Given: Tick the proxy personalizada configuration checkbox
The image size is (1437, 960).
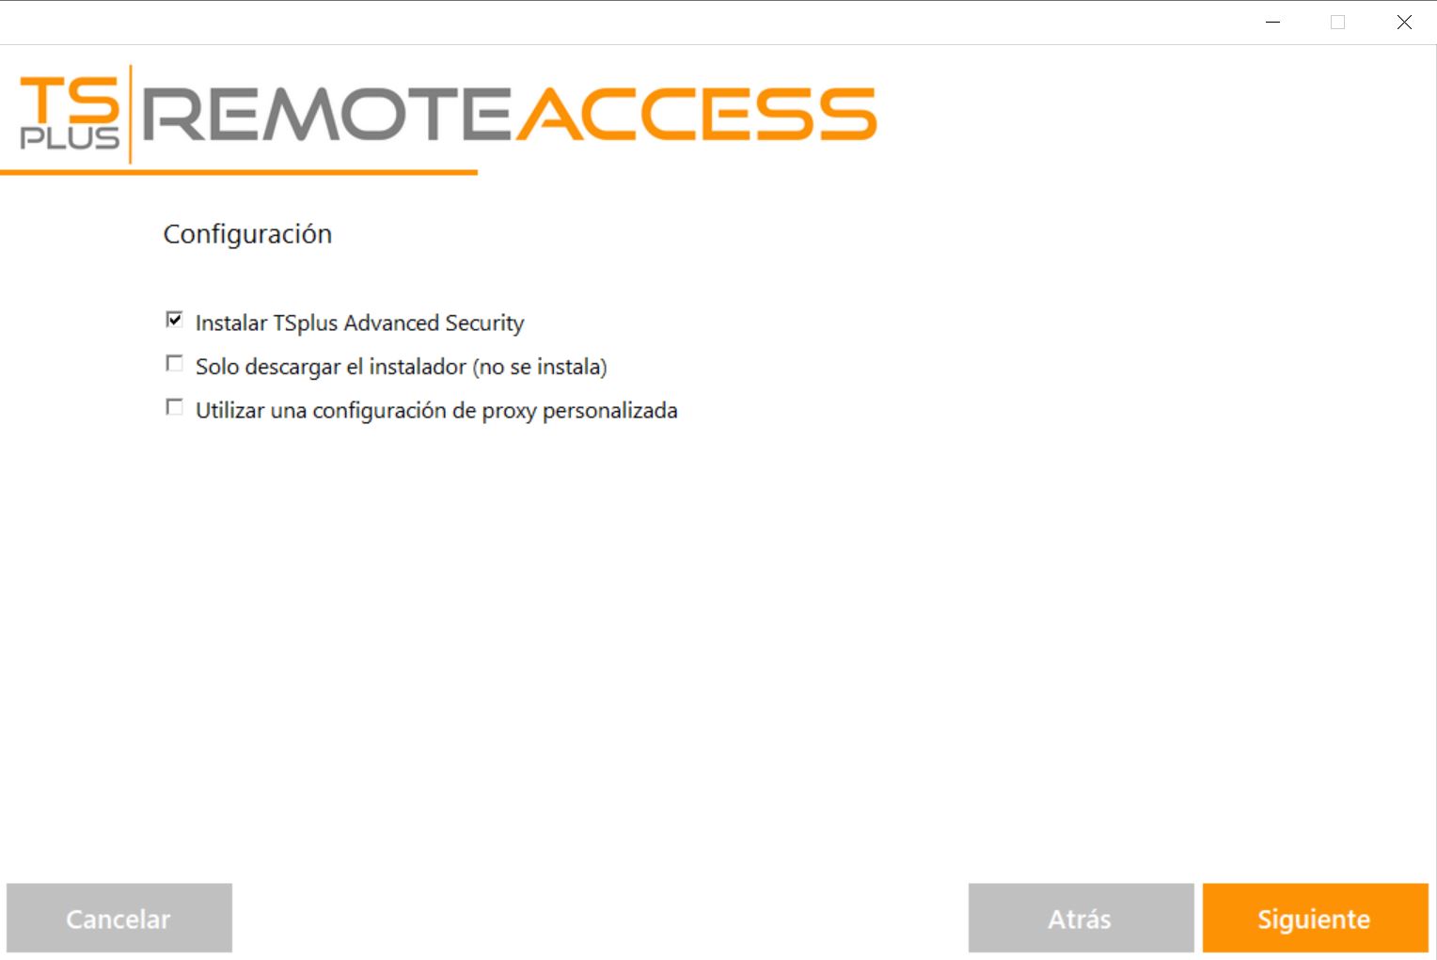Looking at the screenshot, I should [x=174, y=408].
